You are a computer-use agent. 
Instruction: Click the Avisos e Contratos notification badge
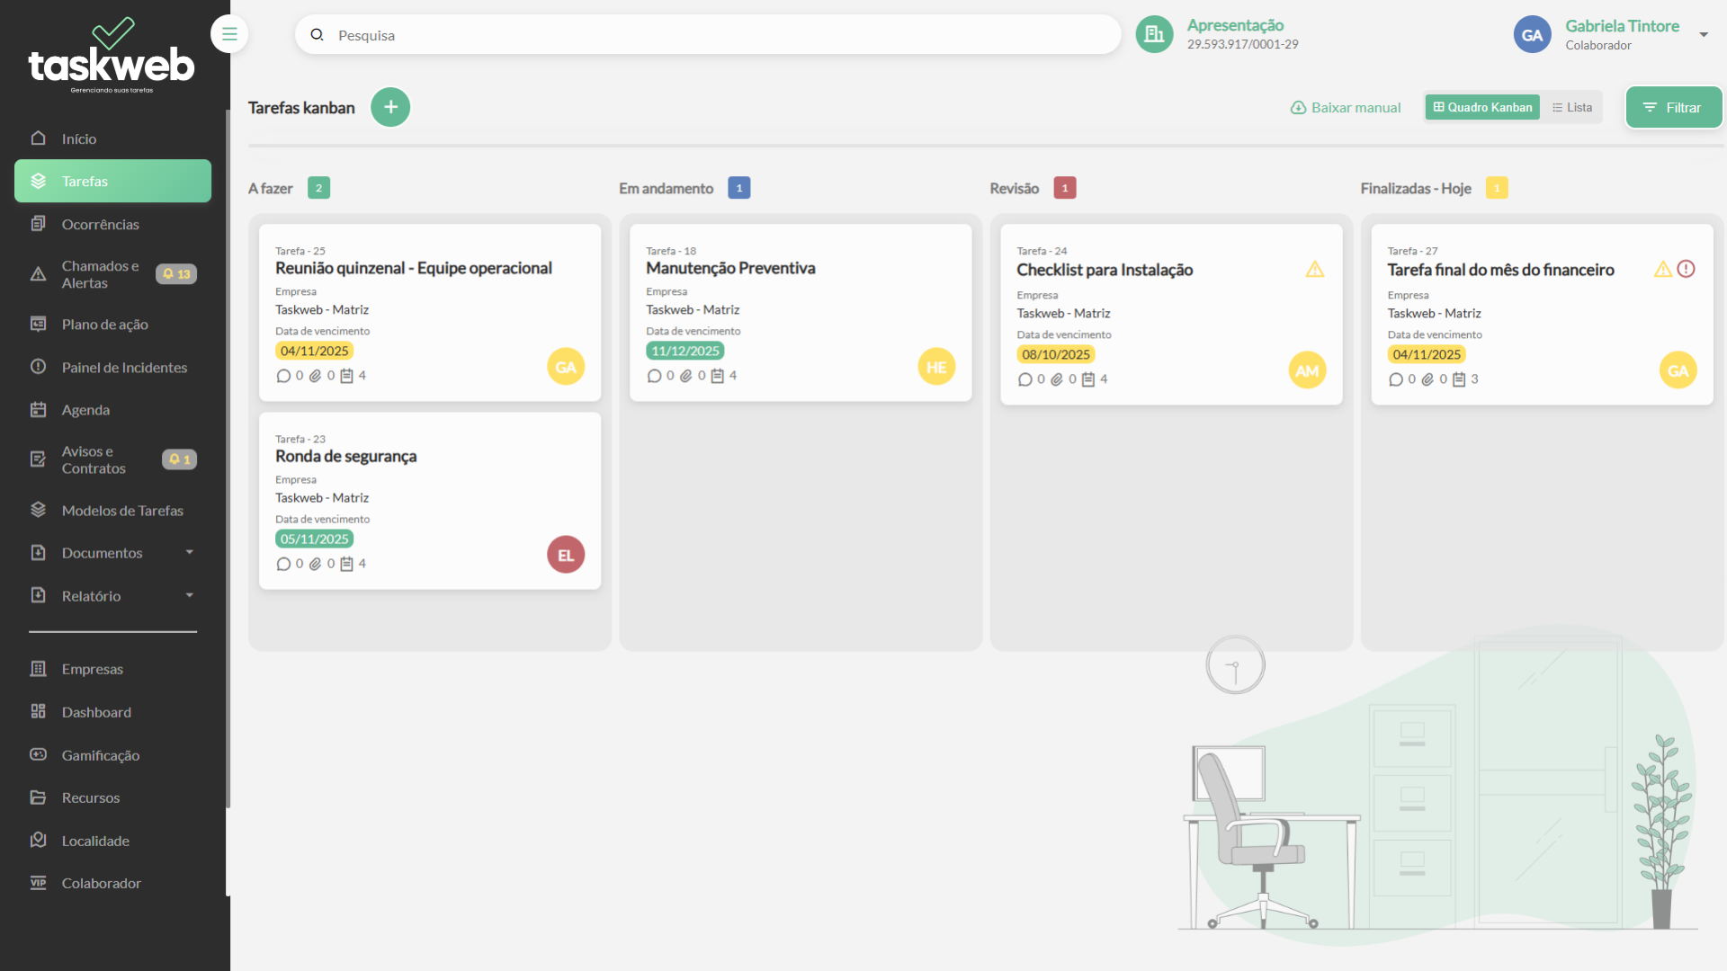(x=179, y=459)
